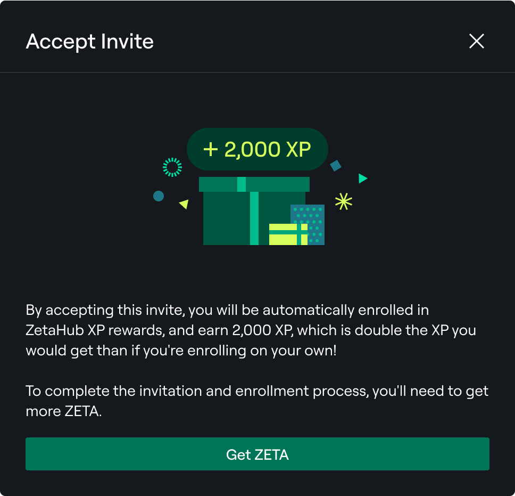Screen dimensions: 515x496
Task: Click the teal dotted gift box
Action: point(314,215)
